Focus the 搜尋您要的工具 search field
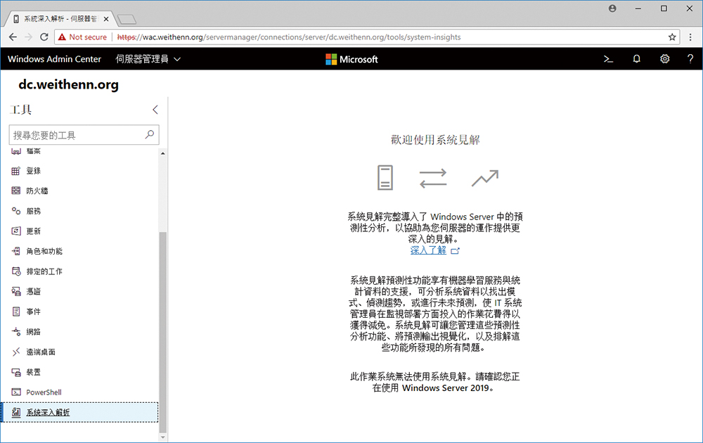The image size is (703, 443). point(84,134)
